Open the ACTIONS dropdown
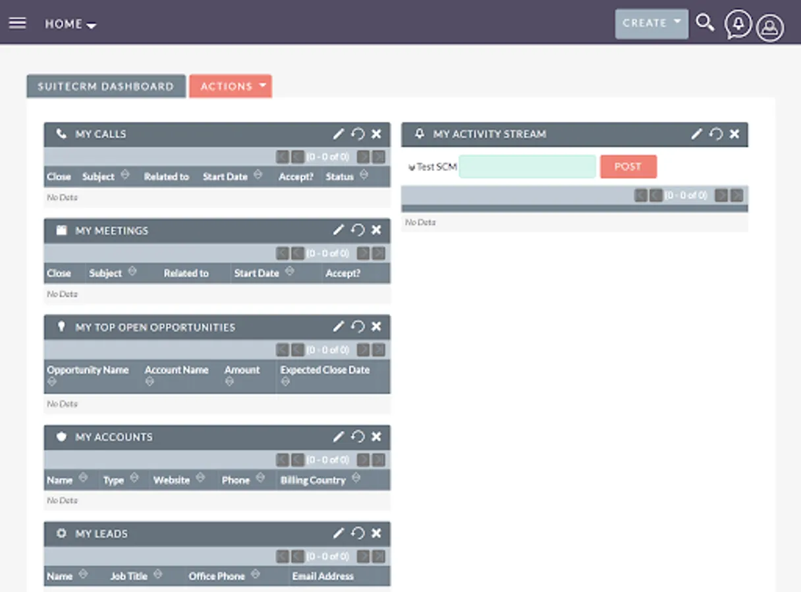 click(x=230, y=86)
